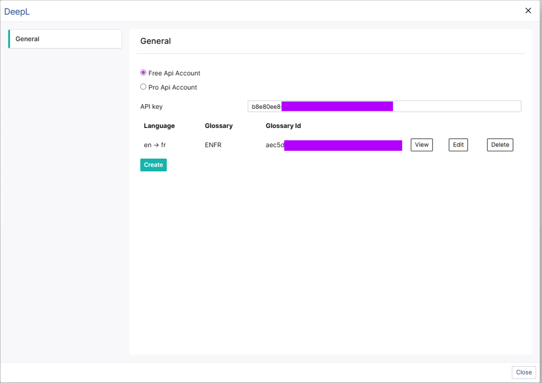
Task: Click the ENFR glossary name
Action: 213,145
